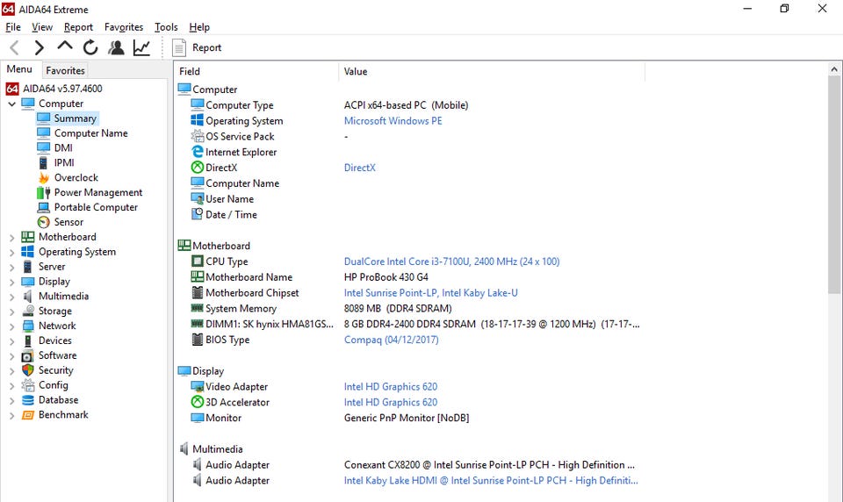Select the HP ProBook 430 G4 value
The image size is (843, 502).
coord(386,277)
